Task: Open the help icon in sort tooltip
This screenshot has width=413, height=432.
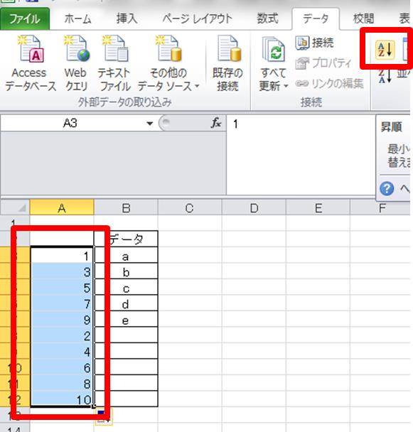Action: click(x=387, y=188)
